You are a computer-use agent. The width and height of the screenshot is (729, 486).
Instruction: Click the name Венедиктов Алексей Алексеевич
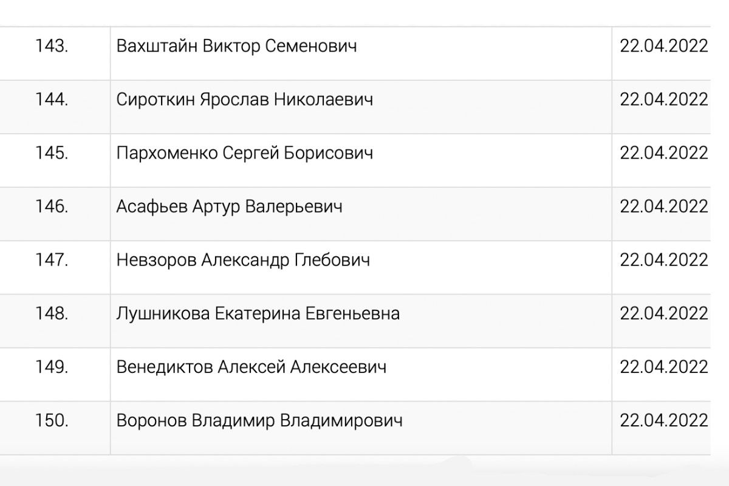pos(251,367)
